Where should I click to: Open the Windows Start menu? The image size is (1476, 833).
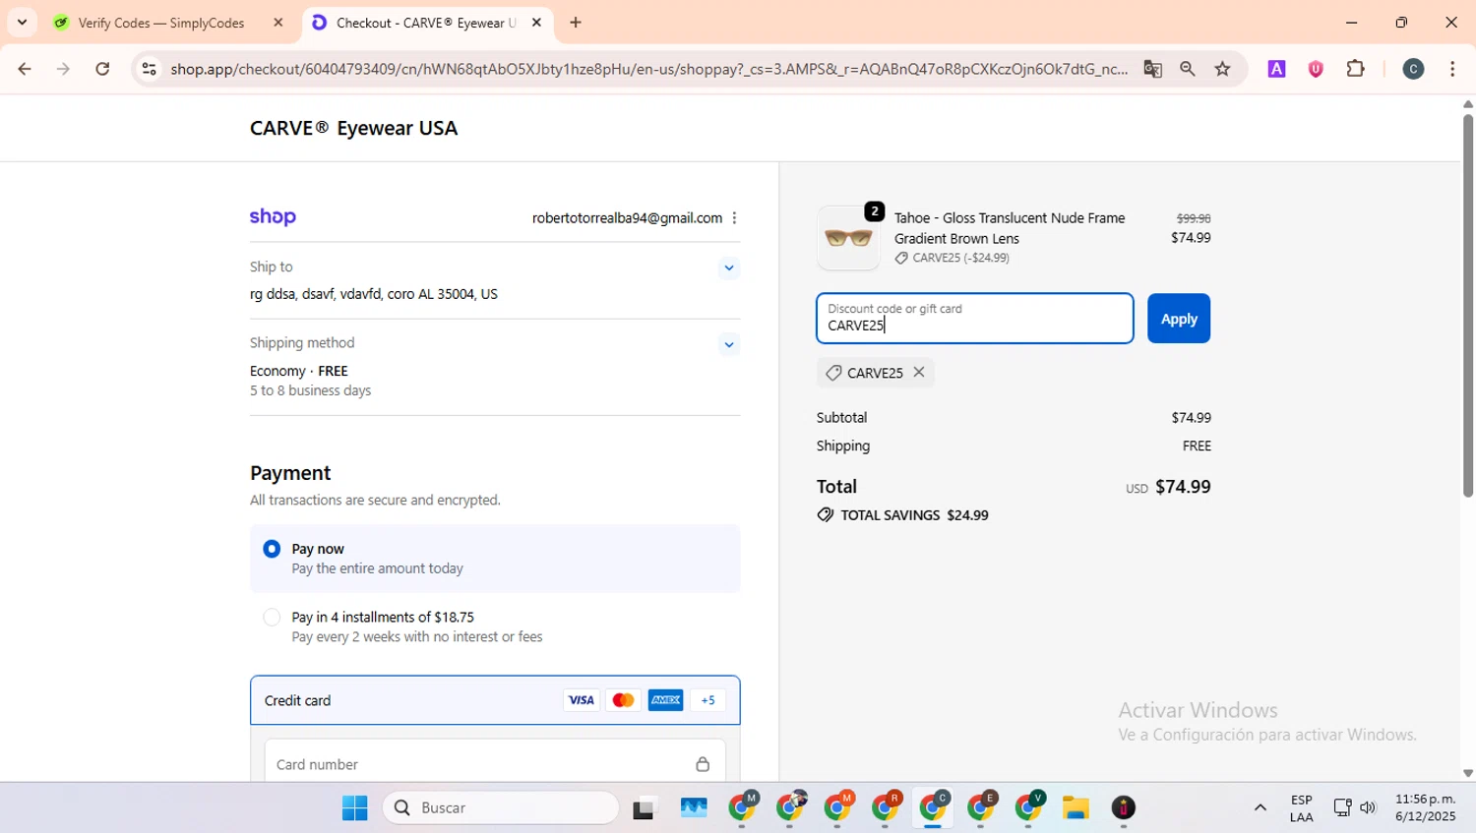tap(354, 807)
